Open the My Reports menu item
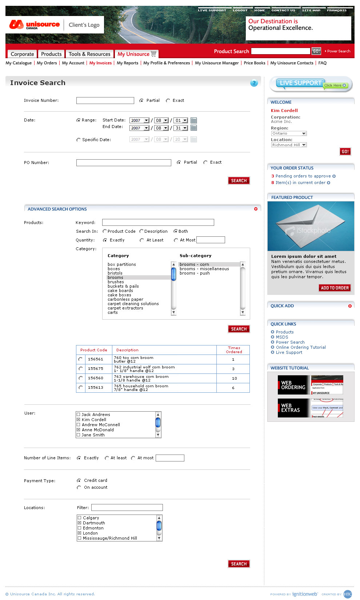The image size is (360, 600). (x=127, y=63)
